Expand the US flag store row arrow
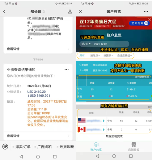152x160 pixels. [x=104, y=121]
